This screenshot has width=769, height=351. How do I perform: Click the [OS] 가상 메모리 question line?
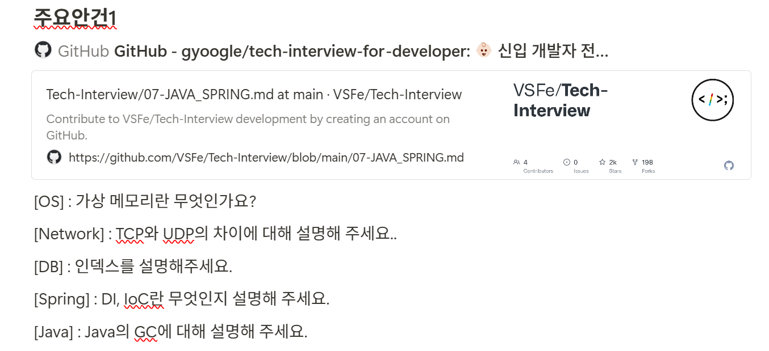point(145,201)
